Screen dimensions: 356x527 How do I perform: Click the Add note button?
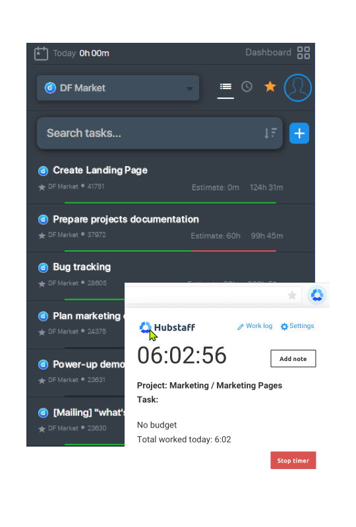point(293,358)
